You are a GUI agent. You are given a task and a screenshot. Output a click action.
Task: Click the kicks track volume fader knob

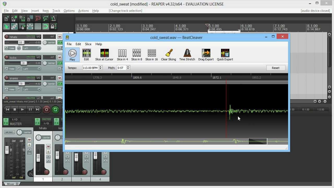(23, 63)
